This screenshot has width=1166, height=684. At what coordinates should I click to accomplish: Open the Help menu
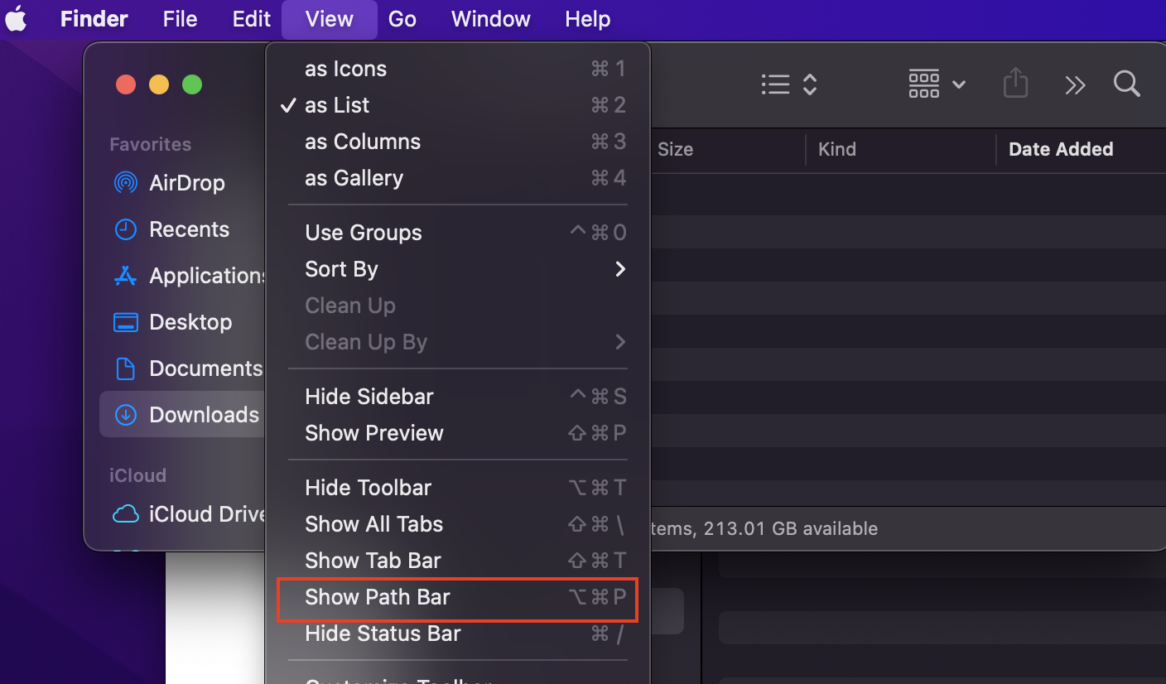[x=588, y=19]
